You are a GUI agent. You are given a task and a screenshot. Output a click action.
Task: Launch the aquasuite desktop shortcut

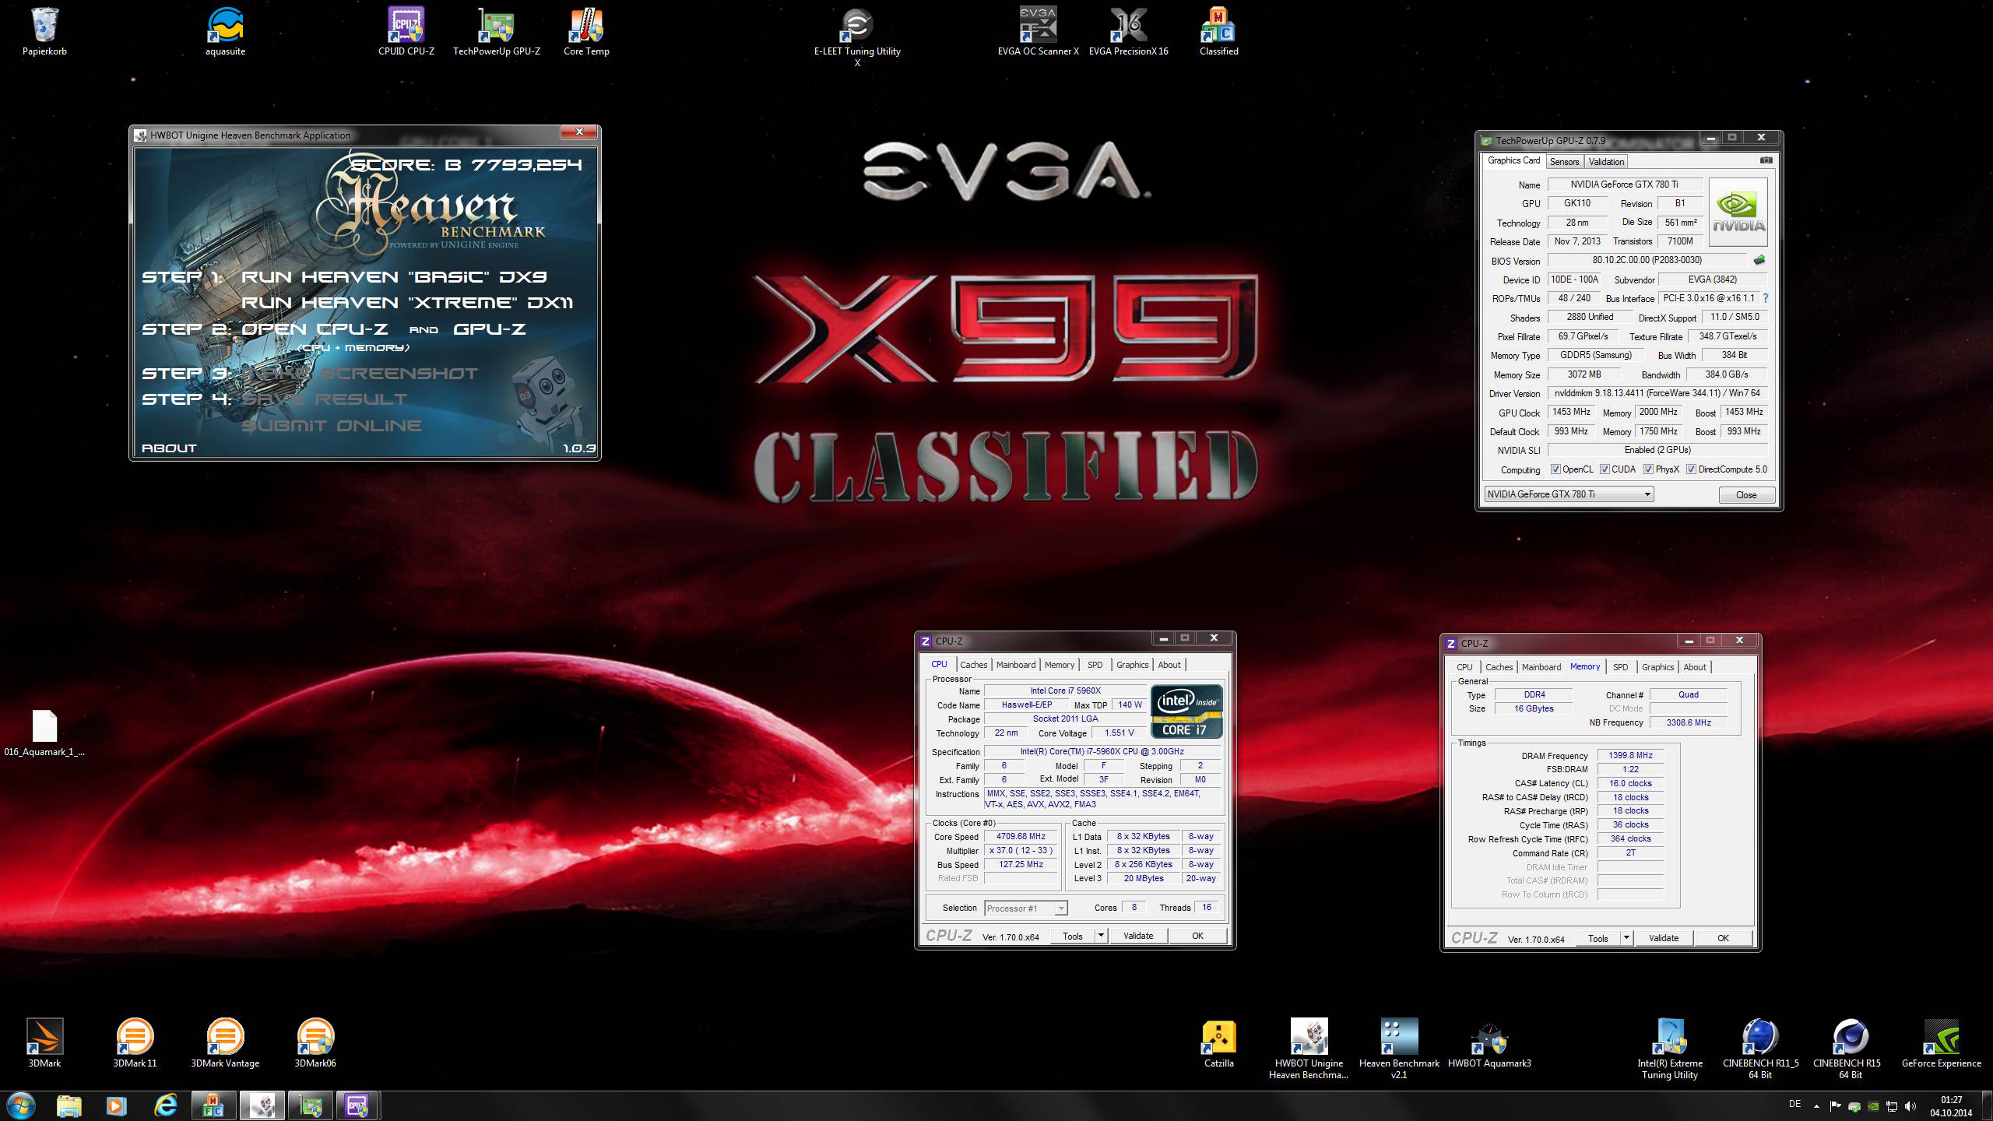(x=225, y=33)
